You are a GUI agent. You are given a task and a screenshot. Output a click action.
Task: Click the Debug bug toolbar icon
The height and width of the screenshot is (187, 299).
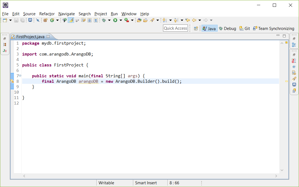(104, 20)
